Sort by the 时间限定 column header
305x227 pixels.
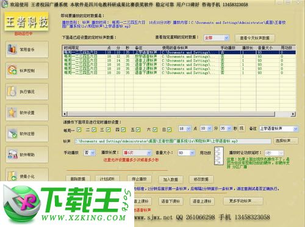[84, 48]
